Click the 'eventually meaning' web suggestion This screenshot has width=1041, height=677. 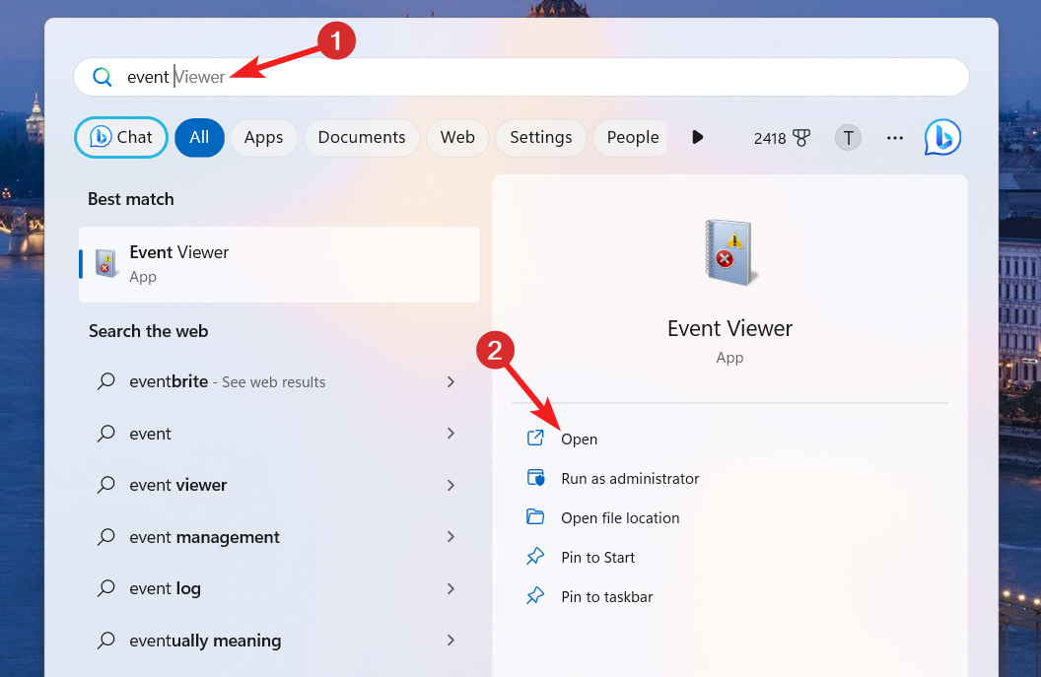coord(279,641)
